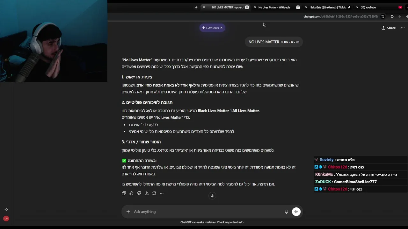Image resolution: width=408 pixels, height=229 pixels.
Task: Click chat username Soviety
Action: coord(326,160)
